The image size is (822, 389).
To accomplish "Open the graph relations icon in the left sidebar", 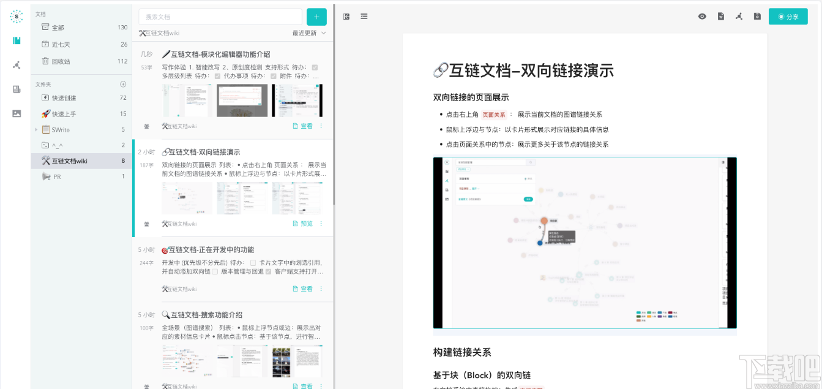I will (x=16, y=64).
